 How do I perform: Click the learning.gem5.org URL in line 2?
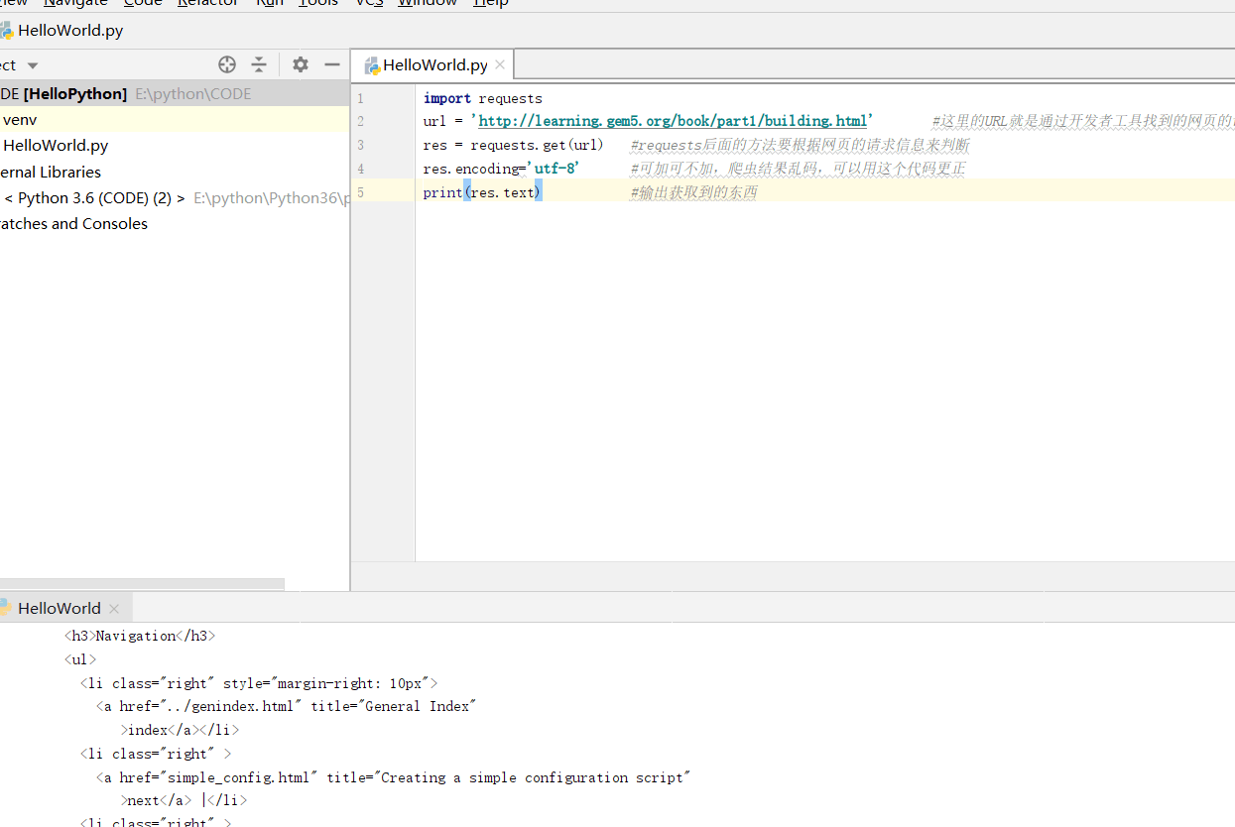[x=673, y=121]
